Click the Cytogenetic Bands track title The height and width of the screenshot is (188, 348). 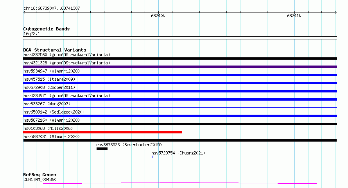[x=47, y=29]
